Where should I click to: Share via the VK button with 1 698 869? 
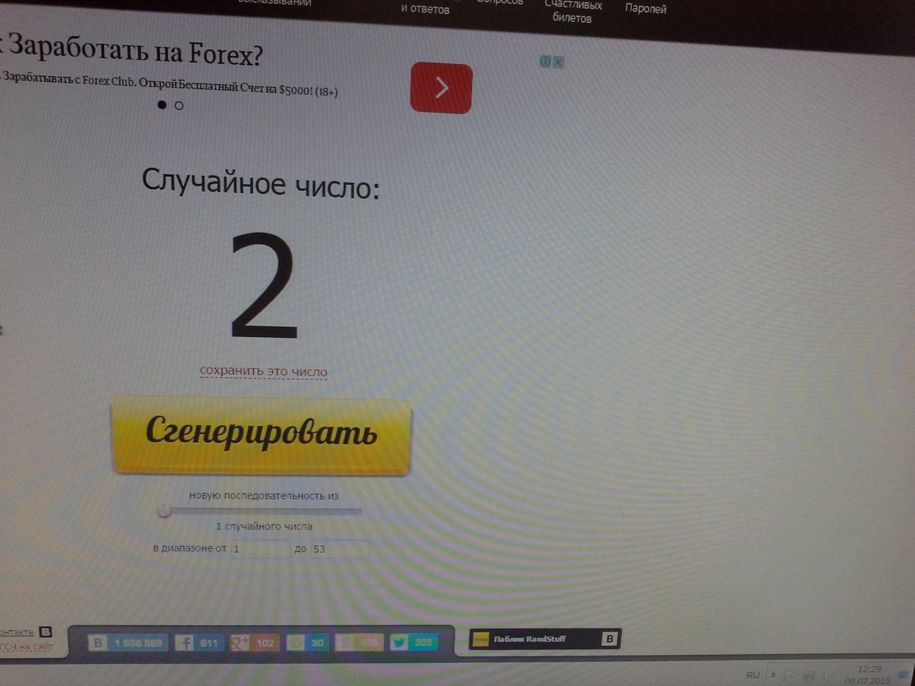coord(128,643)
